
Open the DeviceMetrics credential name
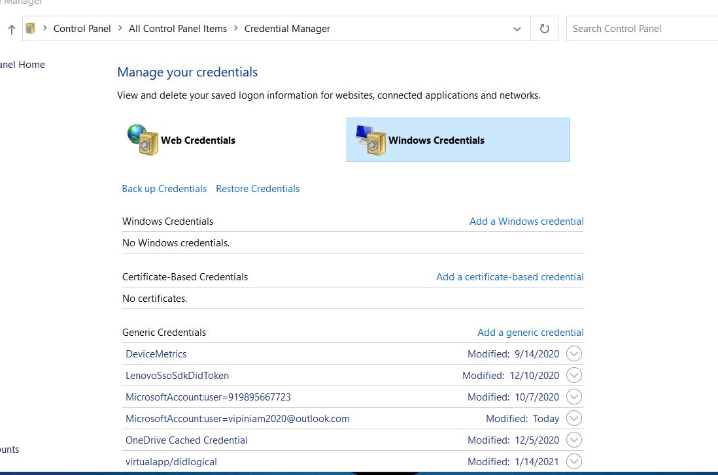[x=156, y=353]
